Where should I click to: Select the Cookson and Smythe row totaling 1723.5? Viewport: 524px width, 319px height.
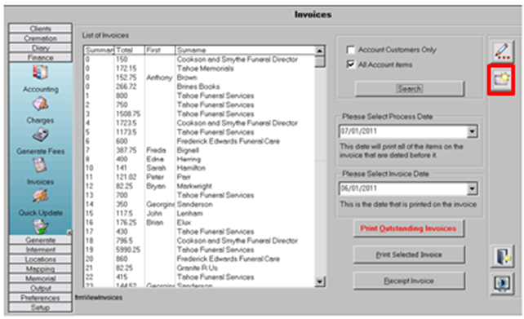click(x=199, y=123)
